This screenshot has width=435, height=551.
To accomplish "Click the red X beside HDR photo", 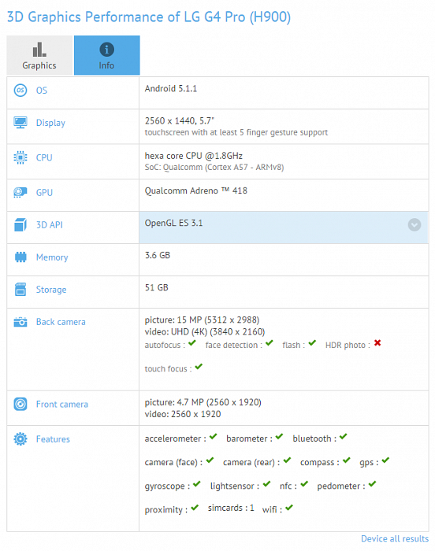I will [377, 342].
